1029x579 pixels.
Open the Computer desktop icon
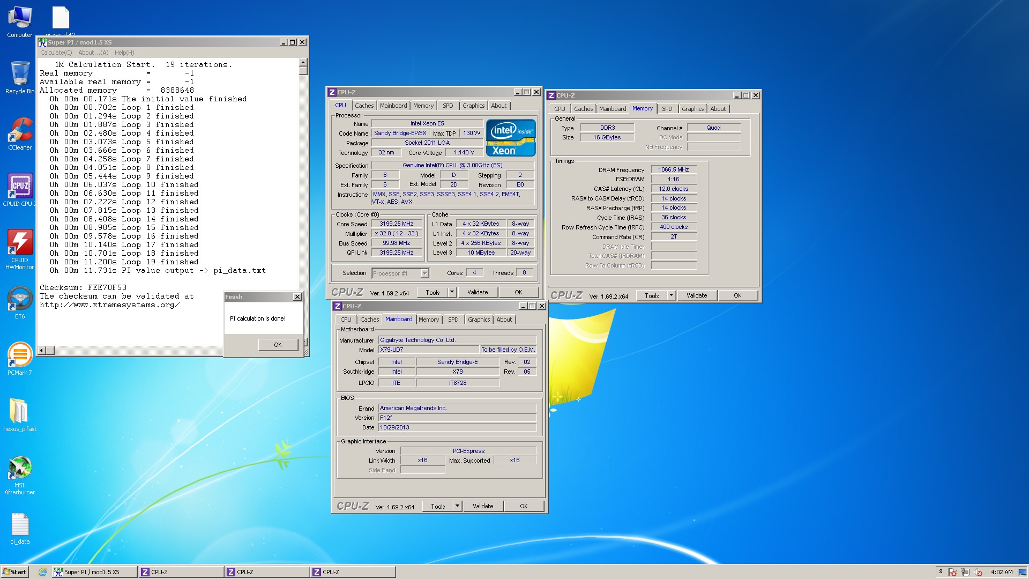click(x=20, y=22)
